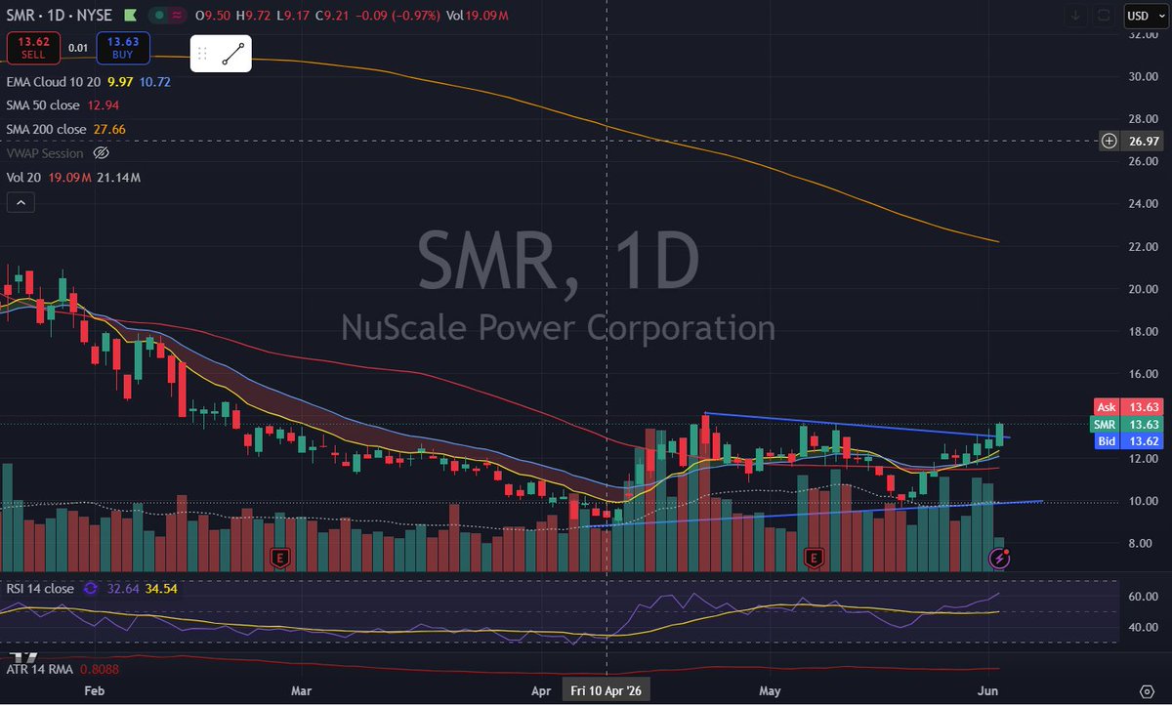Select the ATR 14 RMA legend
This screenshot has height=706, width=1172.
(x=42, y=670)
